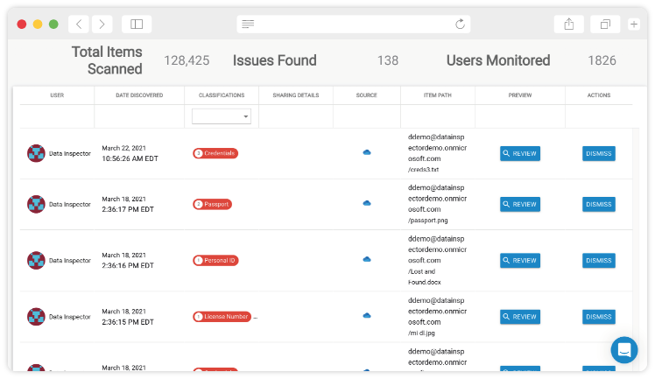Toggle the browser sidebar panel
The image size is (655, 379).
(x=137, y=25)
